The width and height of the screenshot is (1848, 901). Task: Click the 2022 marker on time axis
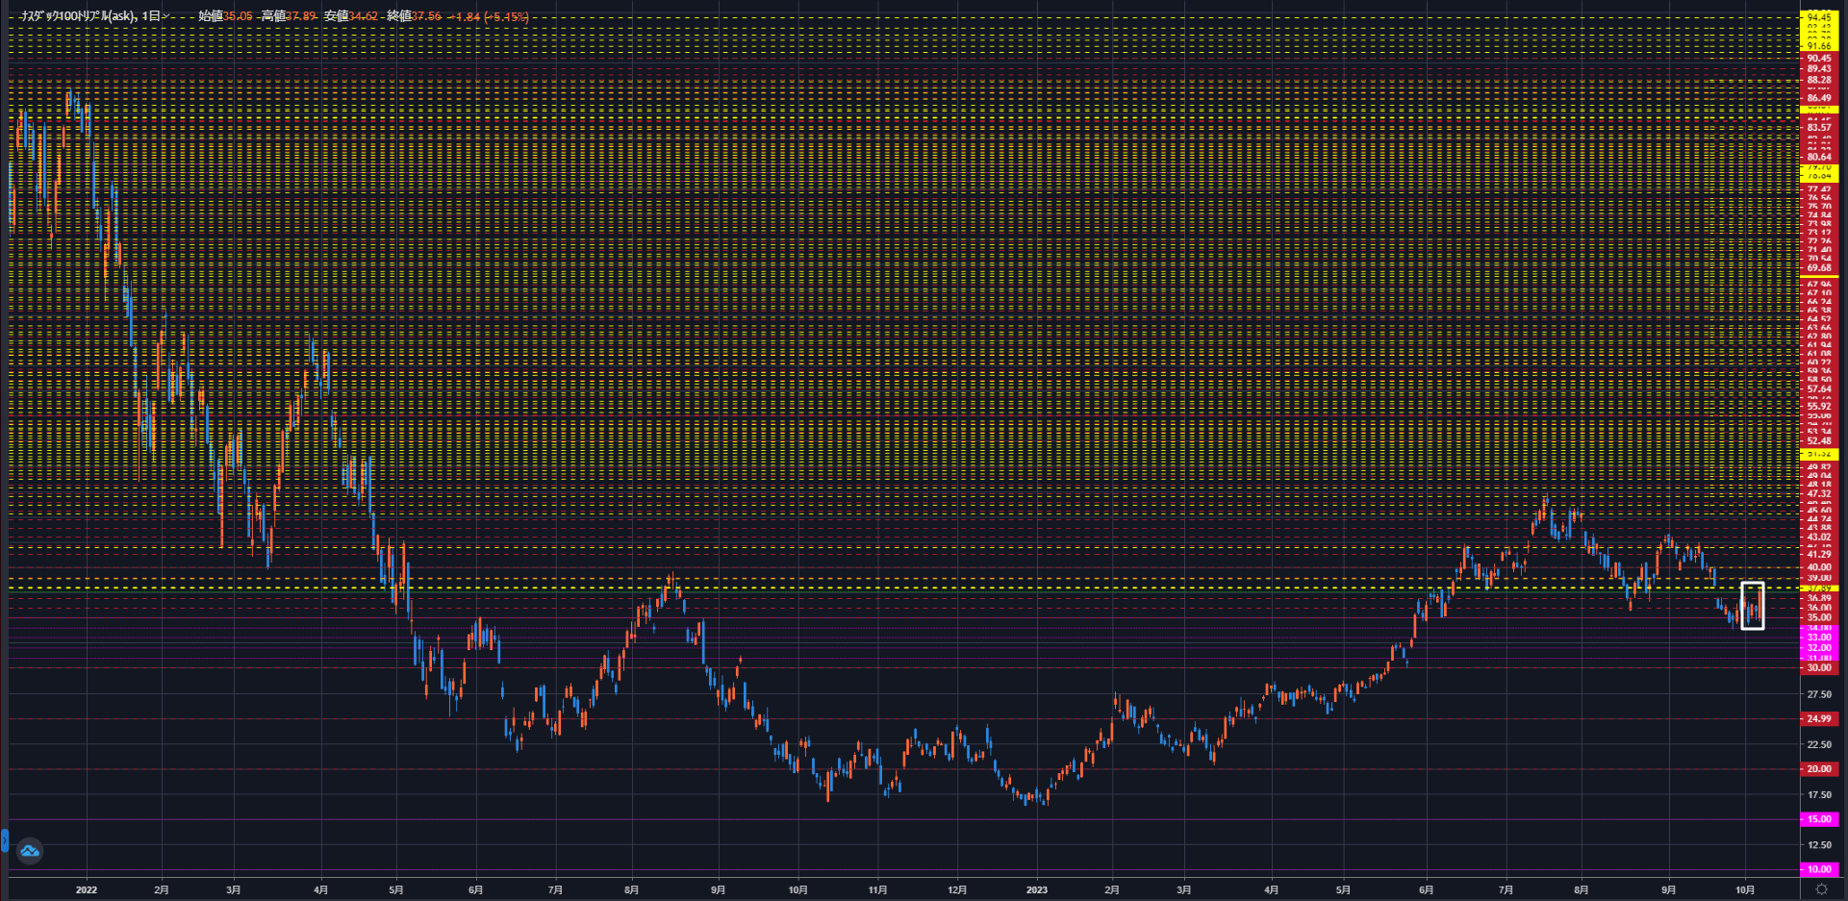point(87,889)
